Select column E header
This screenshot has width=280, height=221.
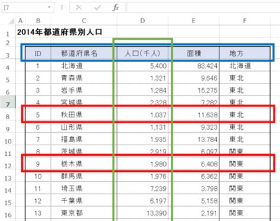(x=194, y=21)
